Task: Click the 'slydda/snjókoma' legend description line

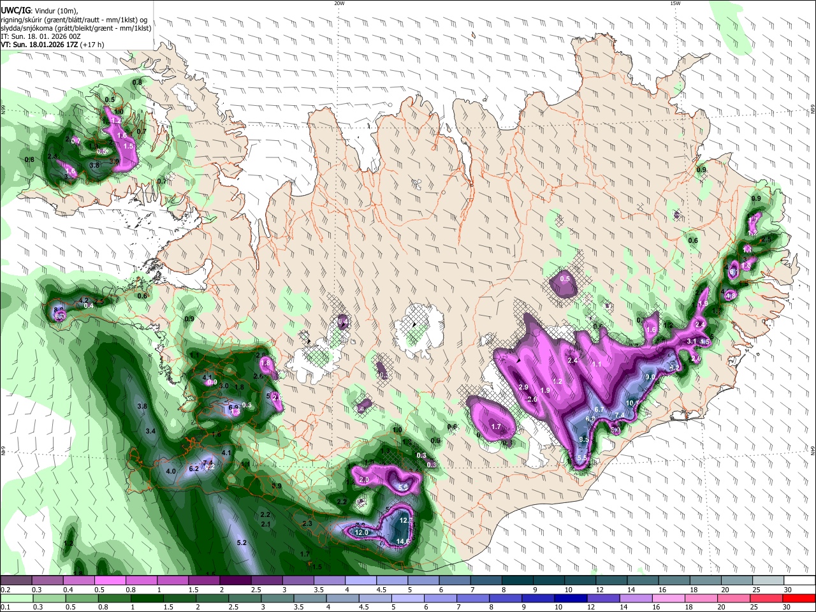Action: 76,27
